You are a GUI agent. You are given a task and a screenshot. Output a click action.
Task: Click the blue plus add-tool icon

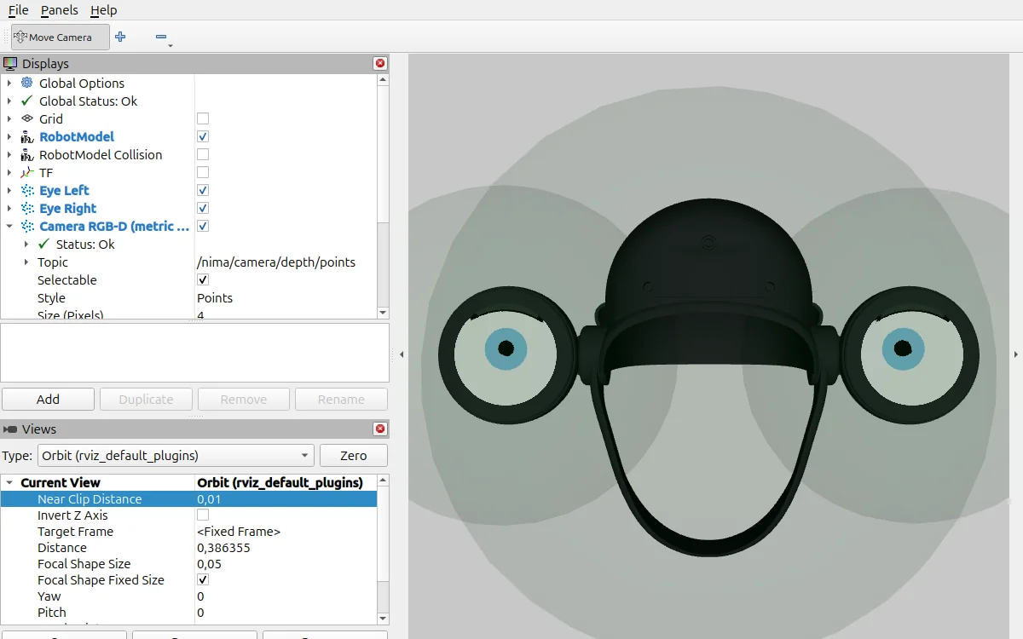120,37
